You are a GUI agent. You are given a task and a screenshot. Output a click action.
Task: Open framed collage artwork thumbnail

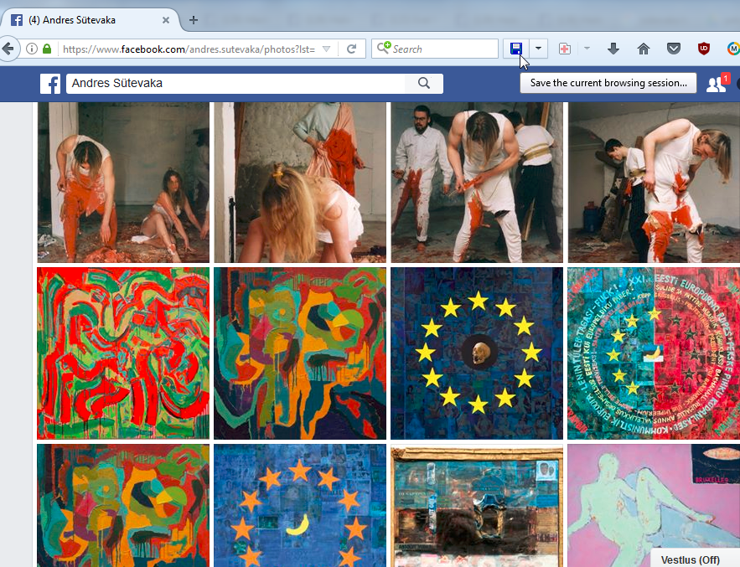[477, 505]
